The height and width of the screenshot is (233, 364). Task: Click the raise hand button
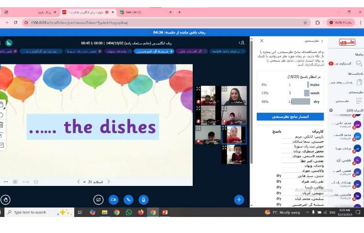click(x=5, y=200)
